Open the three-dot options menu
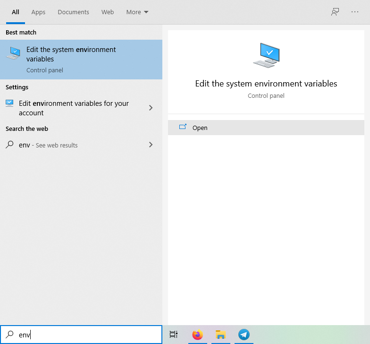The image size is (370, 344). click(x=355, y=12)
